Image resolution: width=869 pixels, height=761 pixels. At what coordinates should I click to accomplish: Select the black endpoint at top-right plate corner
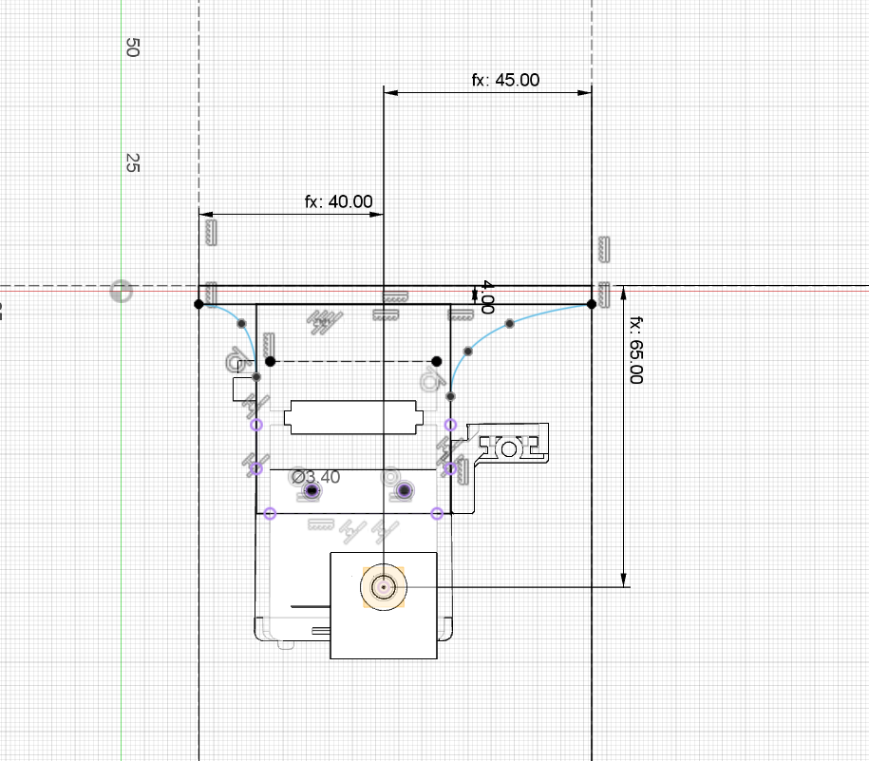click(591, 304)
